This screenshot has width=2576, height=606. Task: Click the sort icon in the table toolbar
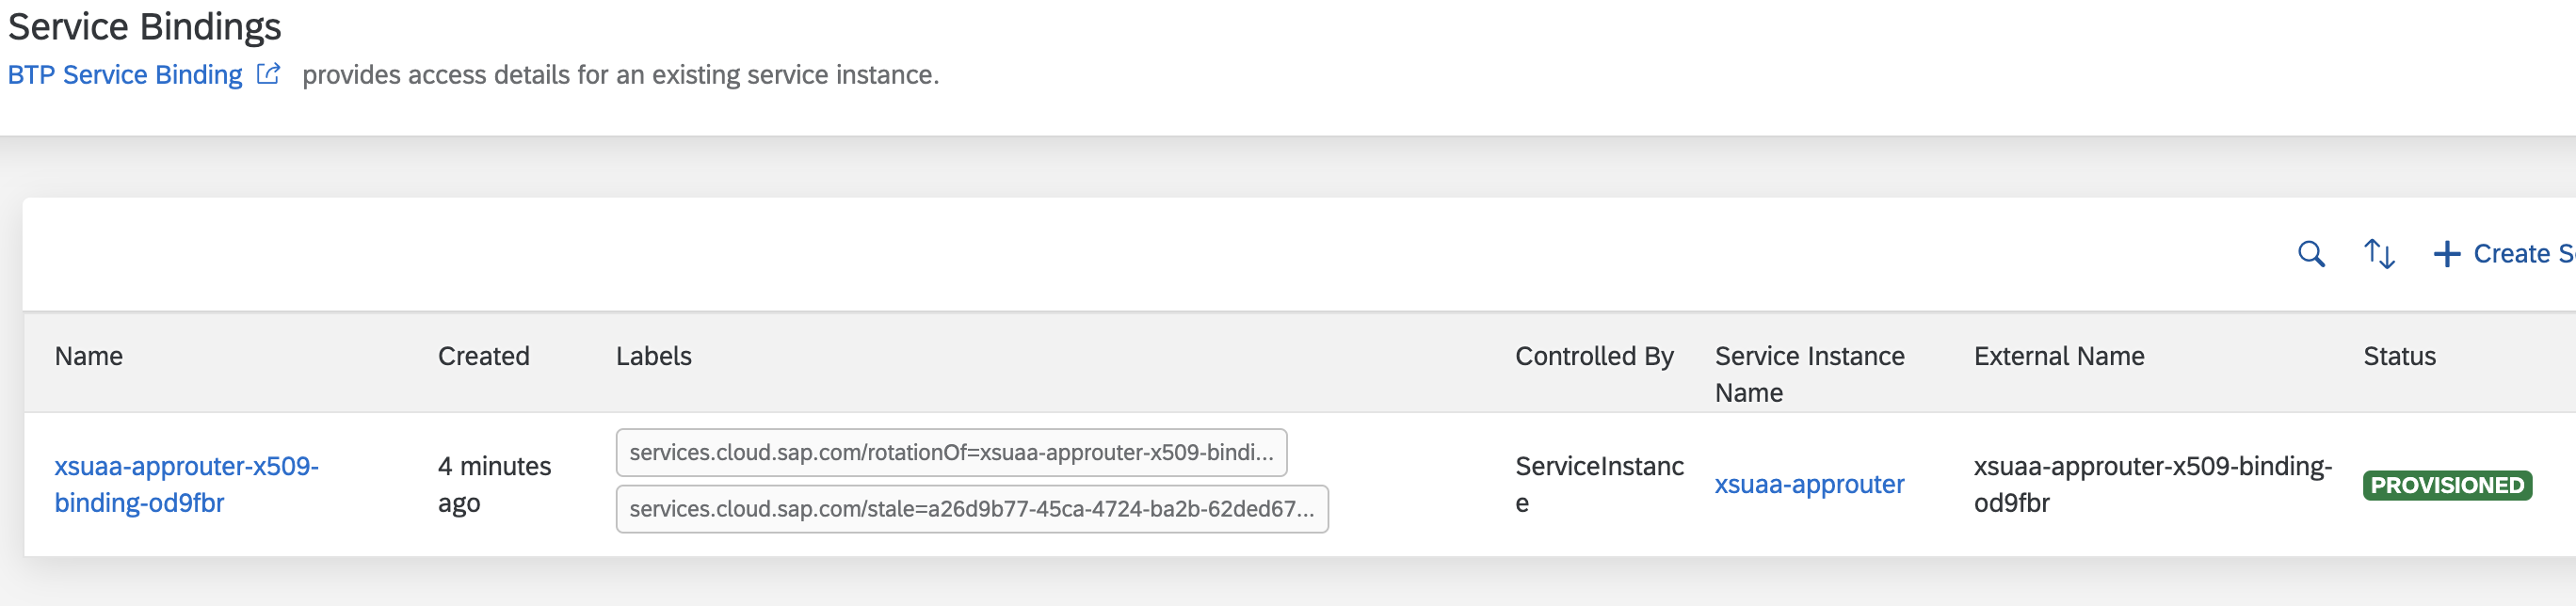[x=2379, y=255]
